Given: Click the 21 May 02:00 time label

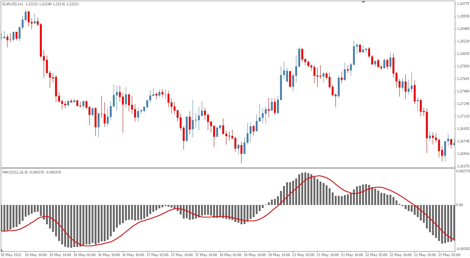Looking at the screenshot, I should [304, 255].
